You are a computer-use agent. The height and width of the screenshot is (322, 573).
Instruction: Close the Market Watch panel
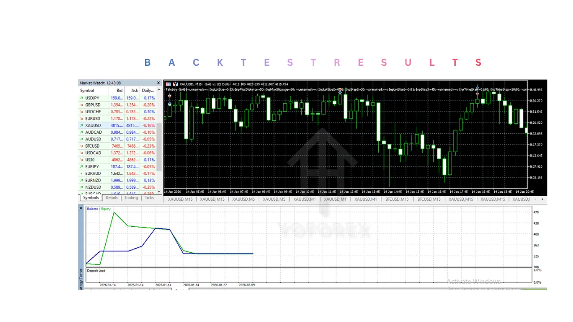(158, 83)
